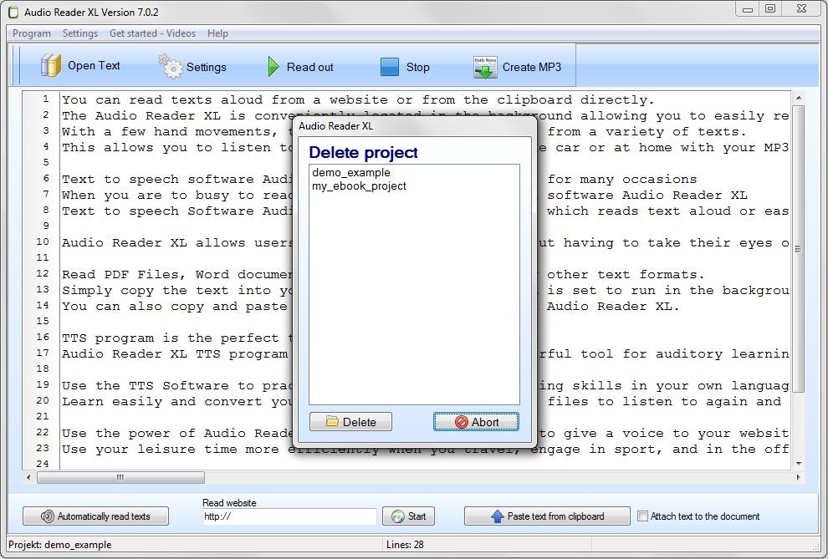The height and width of the screenshot is (559, 828).
Task: Click the Abort button to cancel deletion
Action: click(x=475, y=422)
